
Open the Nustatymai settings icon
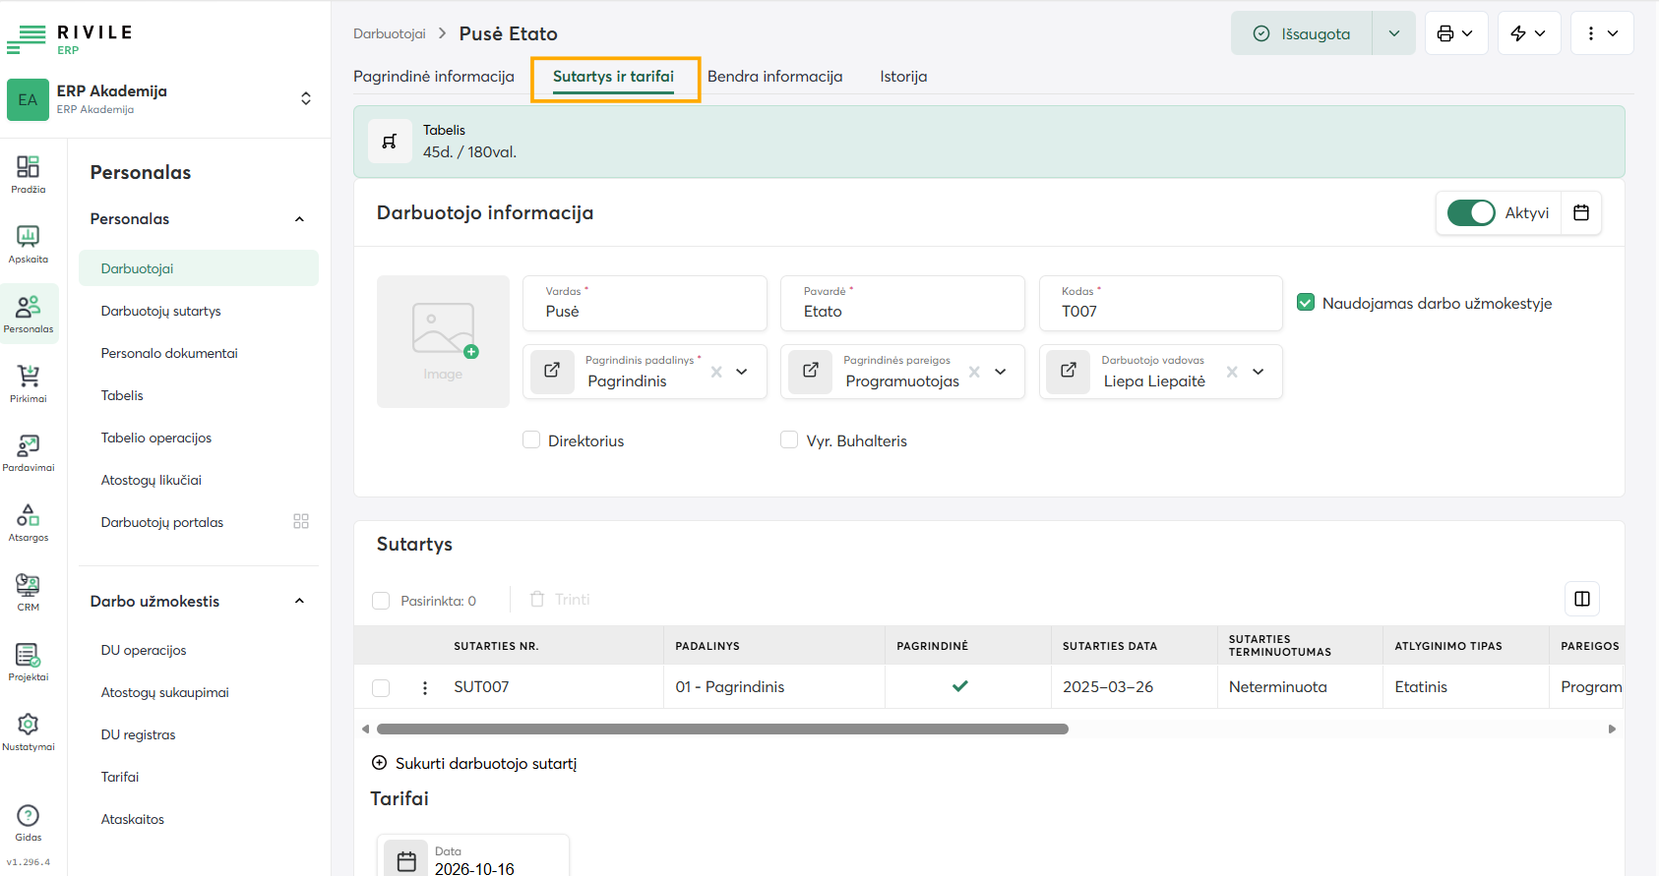[29, 731]
